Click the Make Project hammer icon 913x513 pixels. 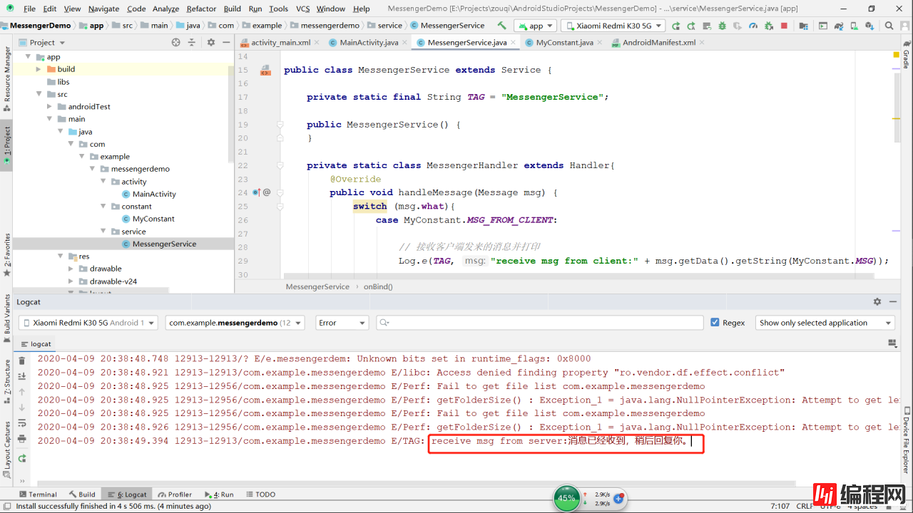point(501,26)
